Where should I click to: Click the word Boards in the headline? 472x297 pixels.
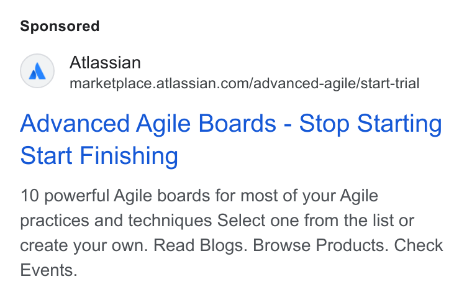(x=237, y=124)
